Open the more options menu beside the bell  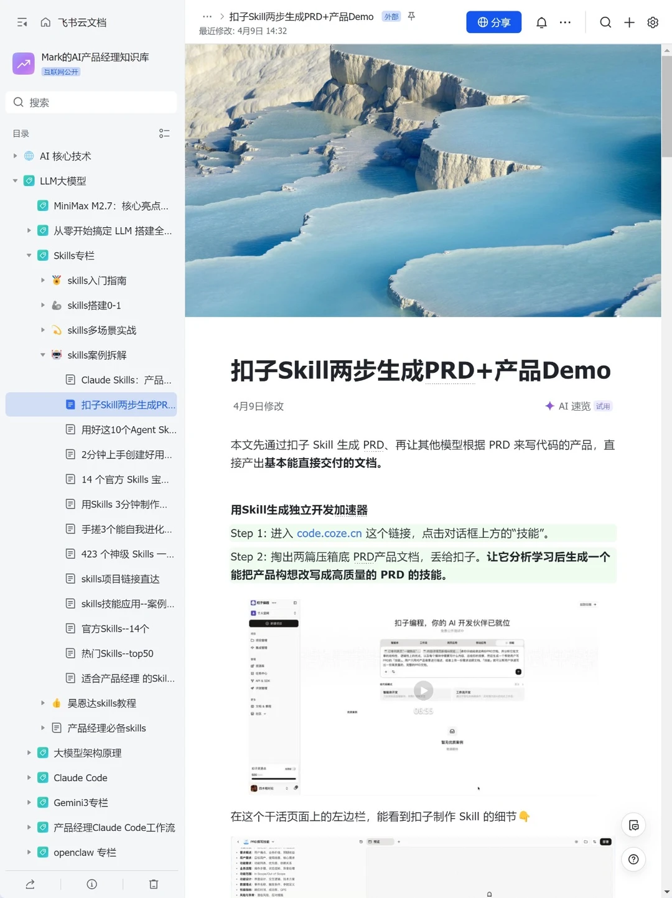pyautogui.click(x=565, y=22)
